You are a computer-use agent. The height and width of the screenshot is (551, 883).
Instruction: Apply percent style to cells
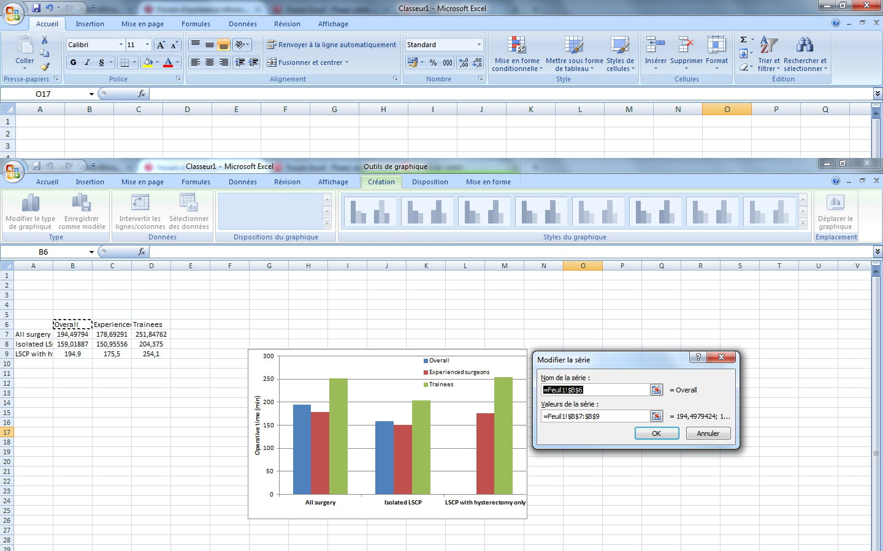433,62
